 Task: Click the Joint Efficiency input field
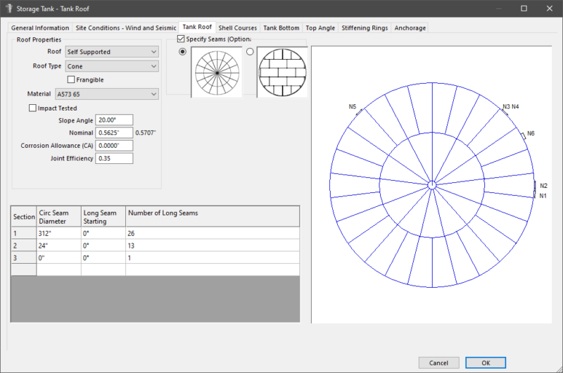[114, 158]
